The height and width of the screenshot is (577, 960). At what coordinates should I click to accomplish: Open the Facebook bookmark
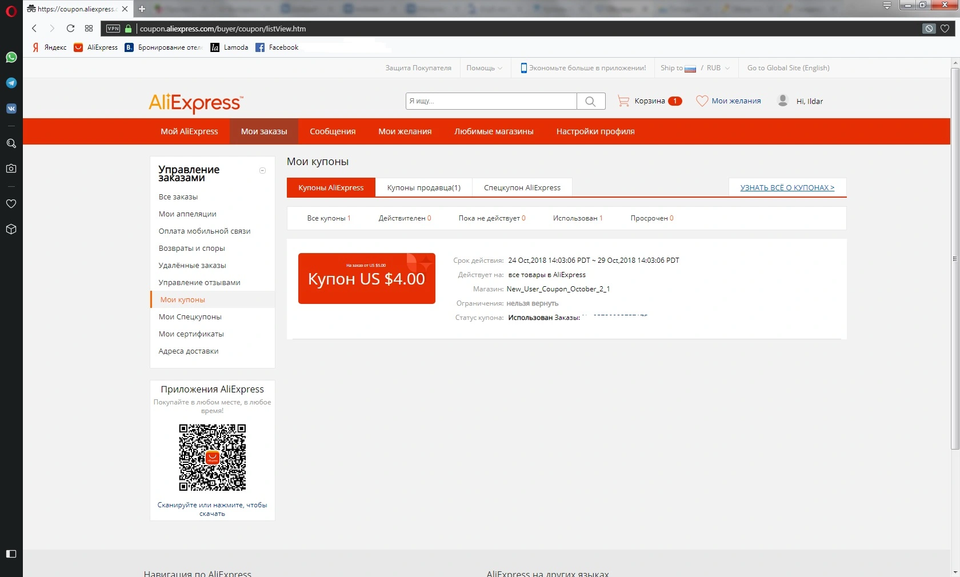point(277,47)
